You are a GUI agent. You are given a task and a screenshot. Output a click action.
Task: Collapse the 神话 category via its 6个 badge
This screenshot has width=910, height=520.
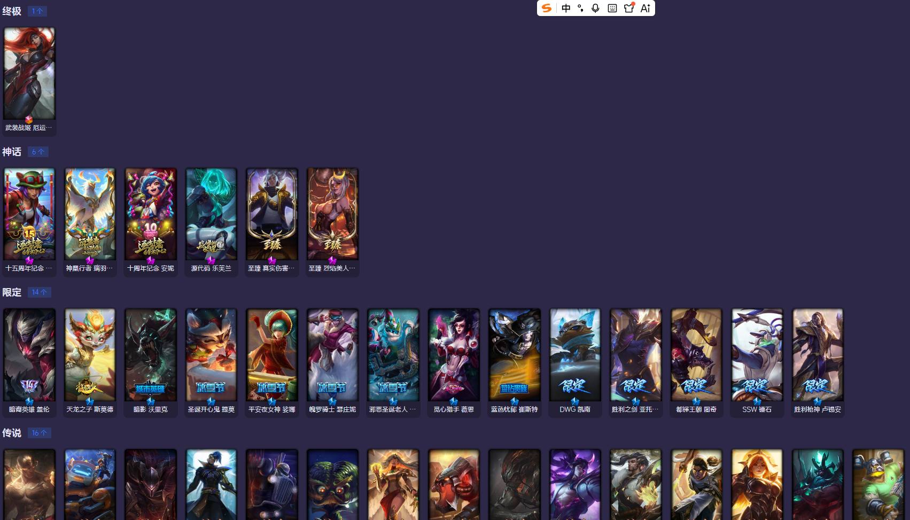[x=38, y=152]
